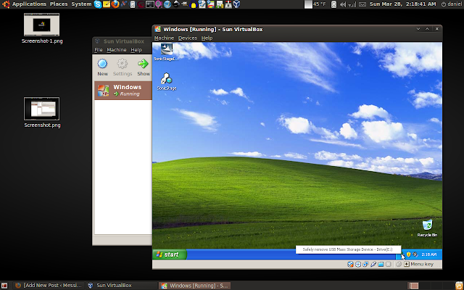Launch VirtualBox cube icon in top panel
The image size is (464, 290).
coord(236,4)
